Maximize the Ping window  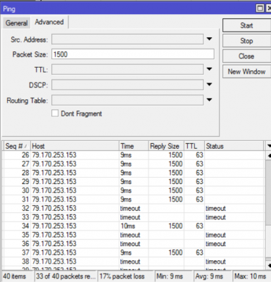tap(260, 8)
